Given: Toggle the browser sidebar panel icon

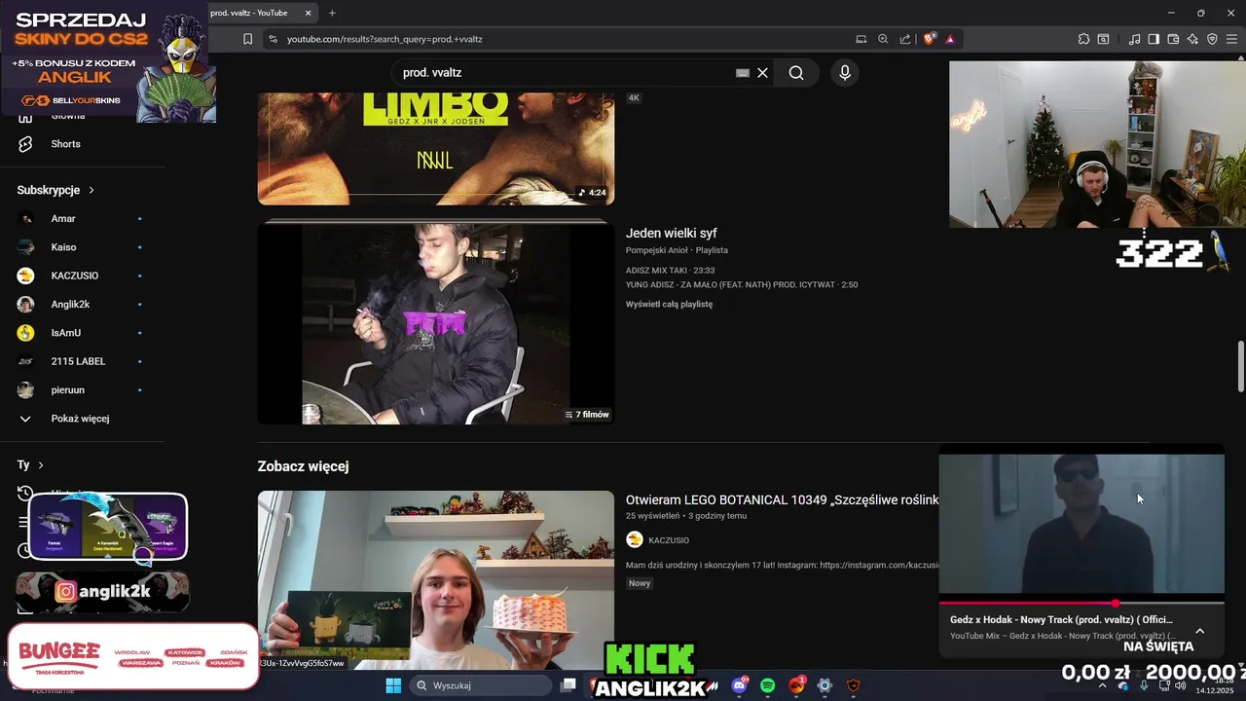Looking at the screenshot, I should click(x=1154, y=39).
